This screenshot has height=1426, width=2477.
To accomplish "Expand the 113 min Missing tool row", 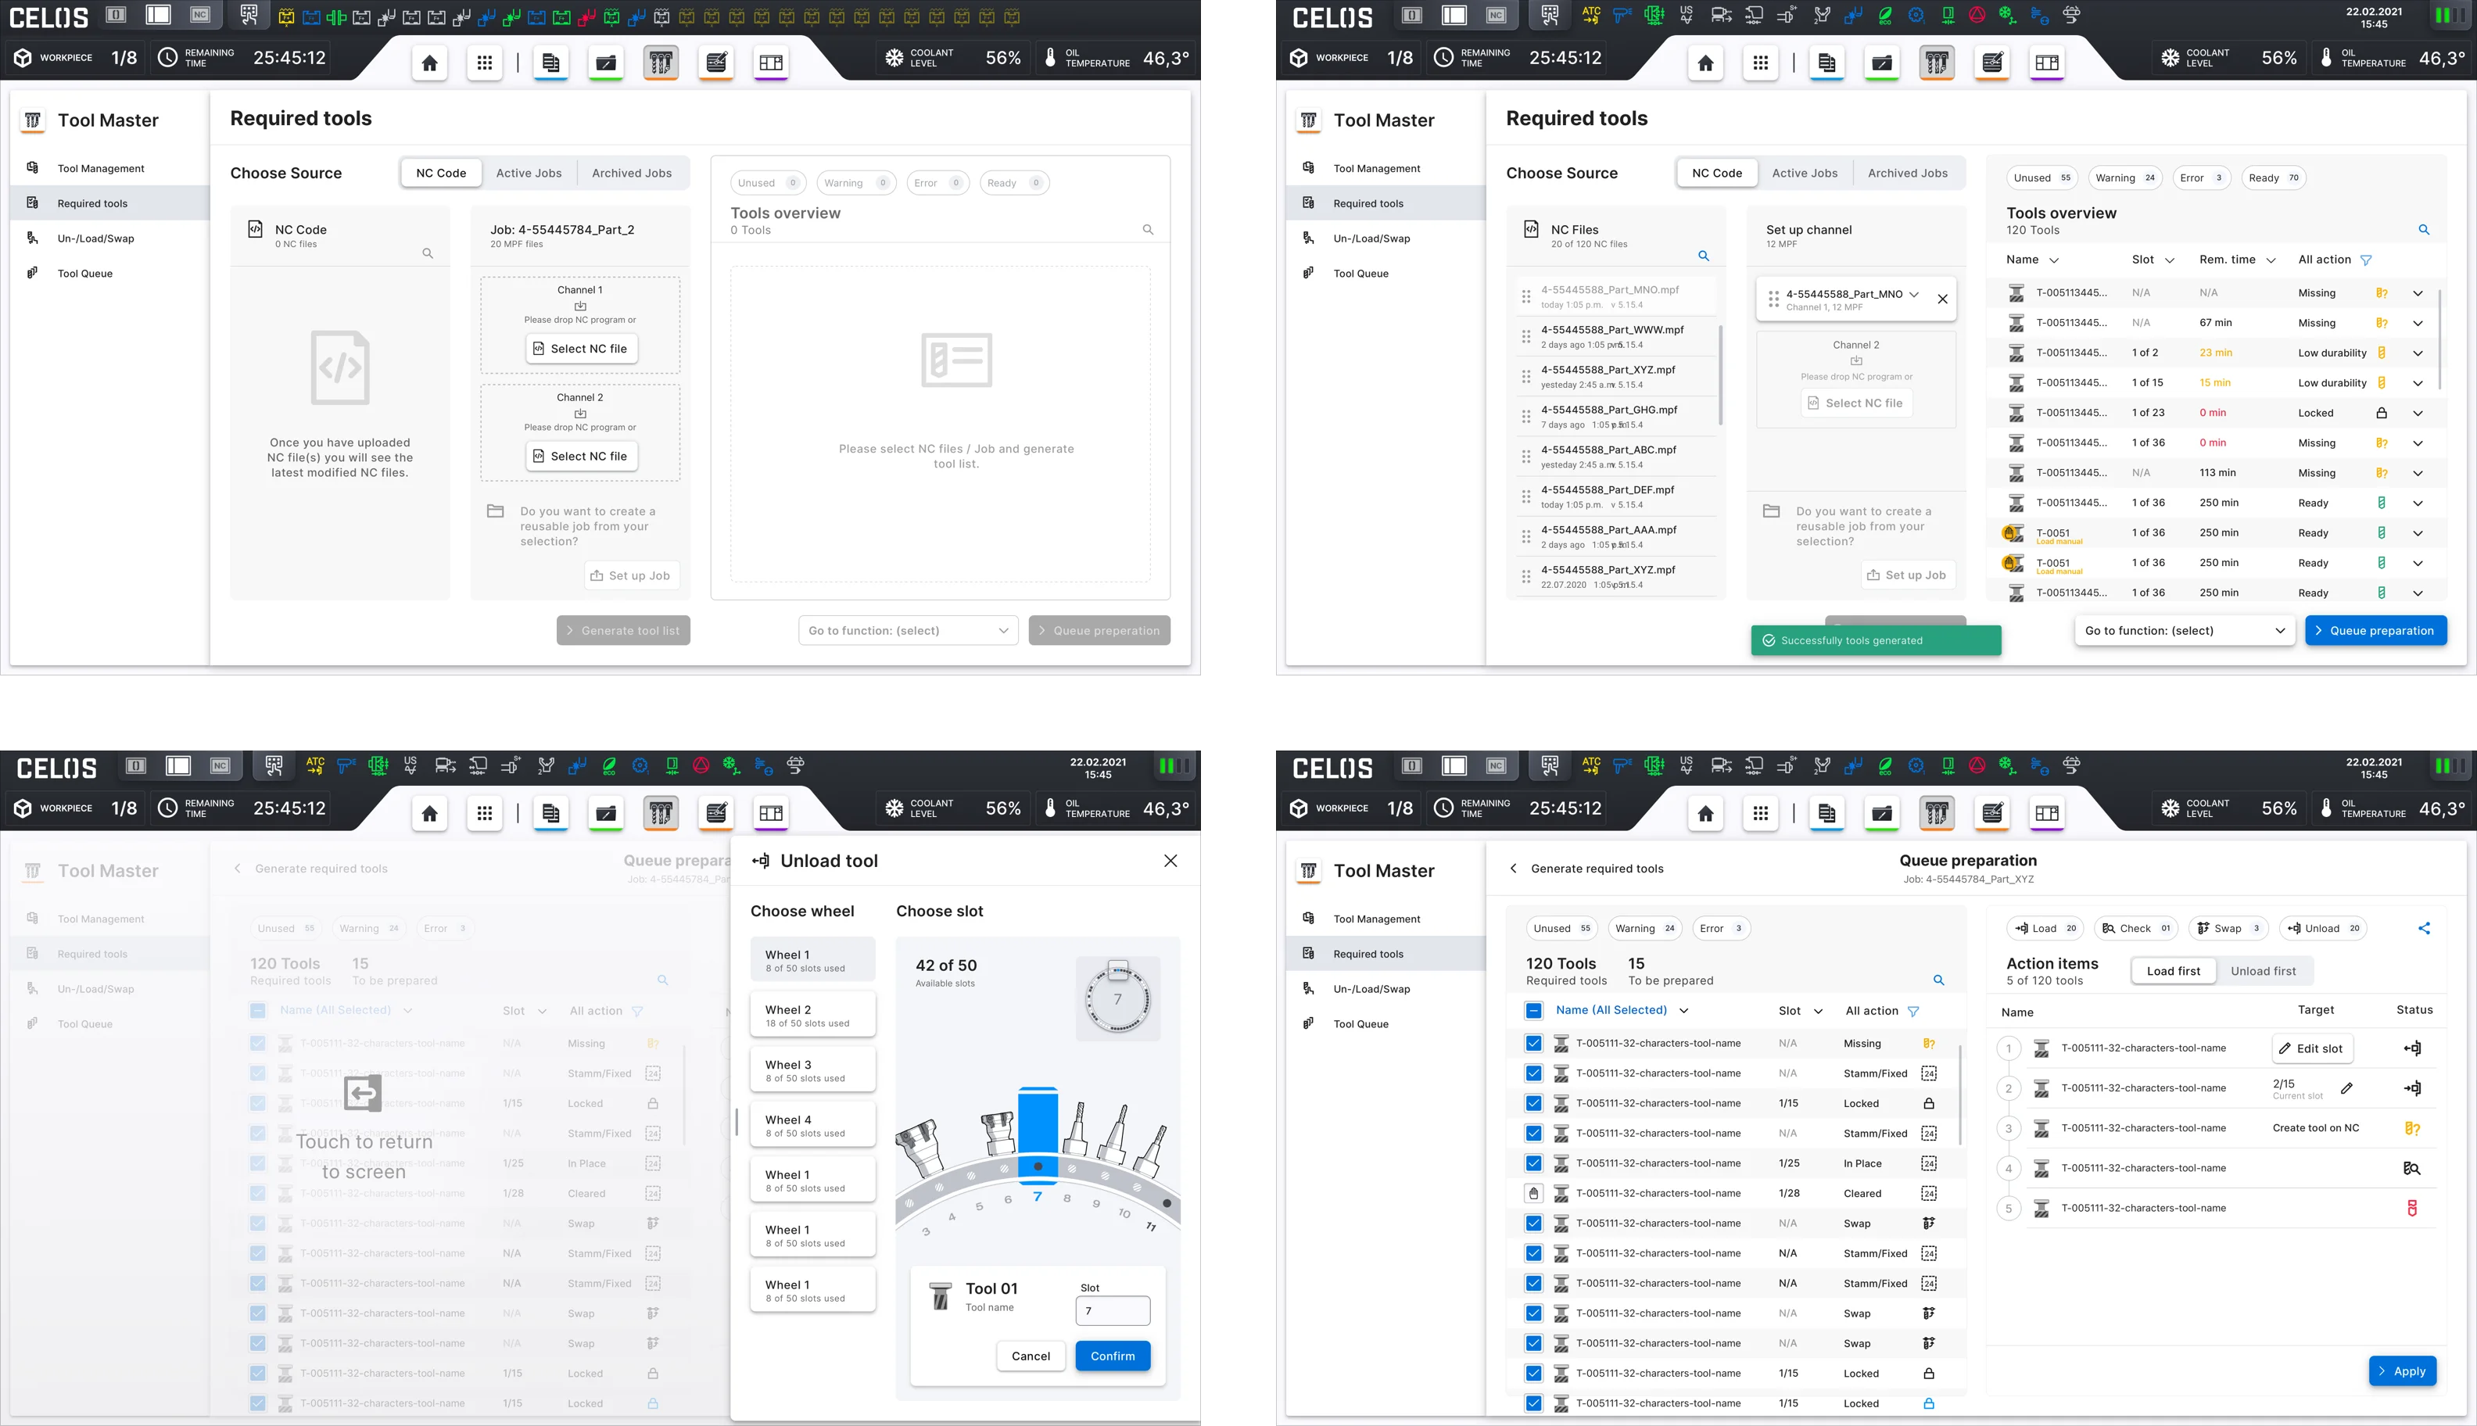I will point(2418,473).
